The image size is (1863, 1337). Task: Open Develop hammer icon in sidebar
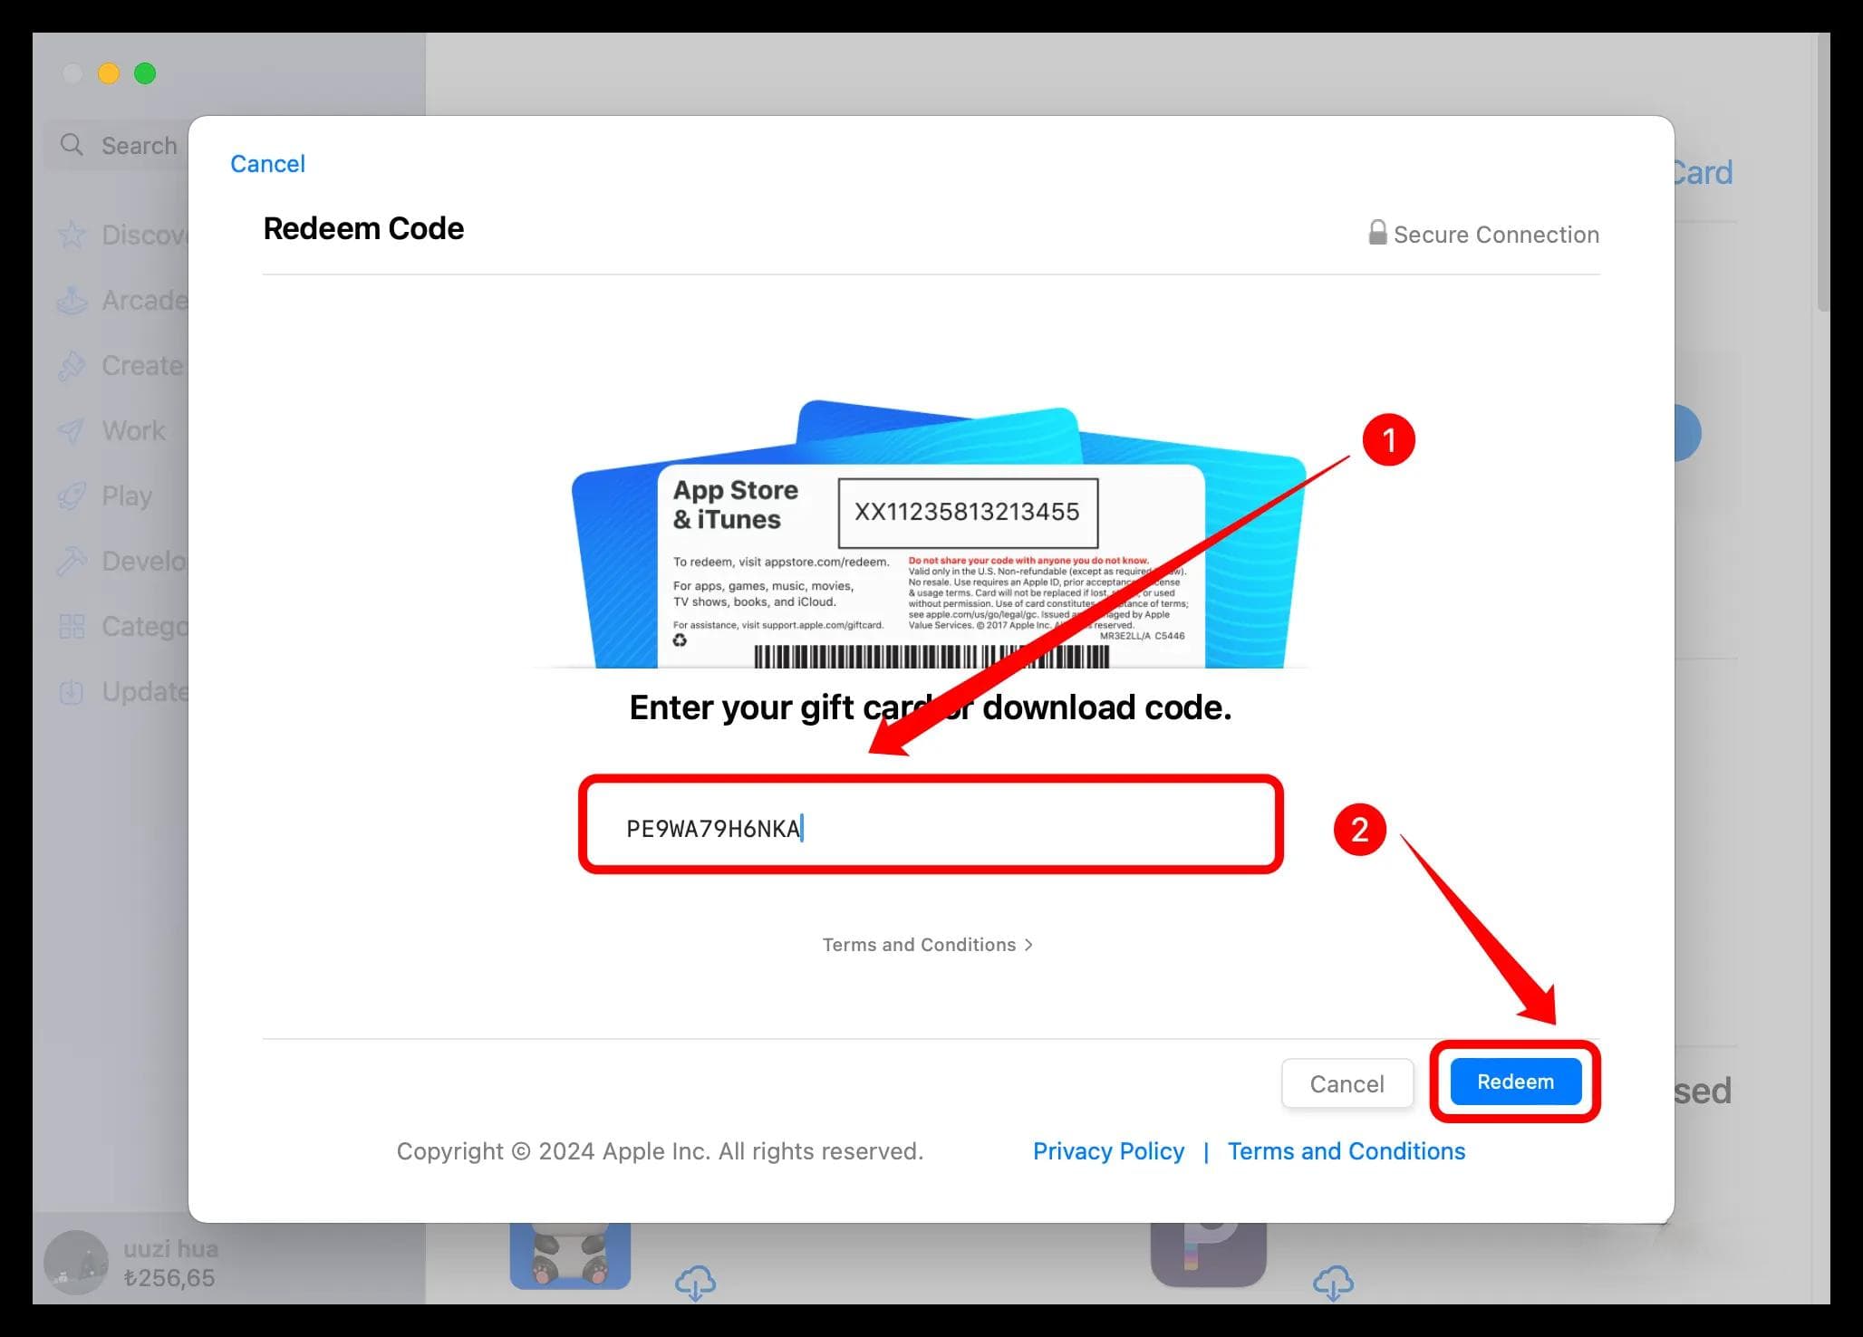72,561
